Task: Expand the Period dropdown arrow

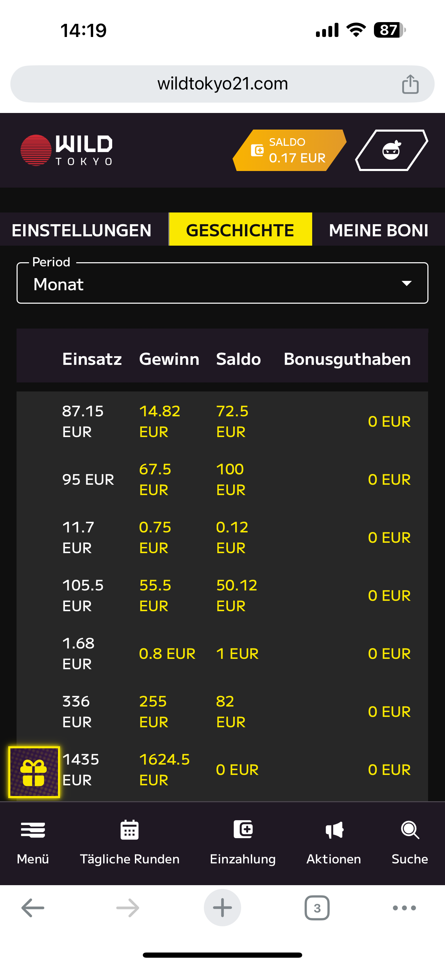Action: (406, 284)
